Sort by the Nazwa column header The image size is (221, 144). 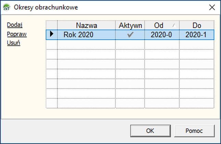pos(87,25)
